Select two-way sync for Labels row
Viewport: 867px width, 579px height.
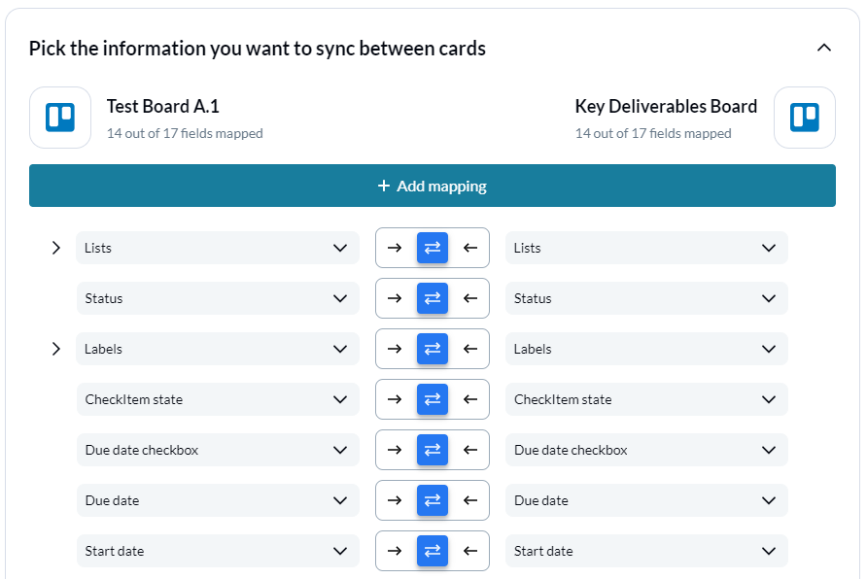click(433, 349)
